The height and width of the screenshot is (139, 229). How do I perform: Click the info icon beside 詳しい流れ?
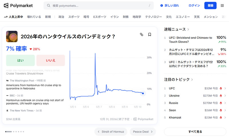point(161,5)
